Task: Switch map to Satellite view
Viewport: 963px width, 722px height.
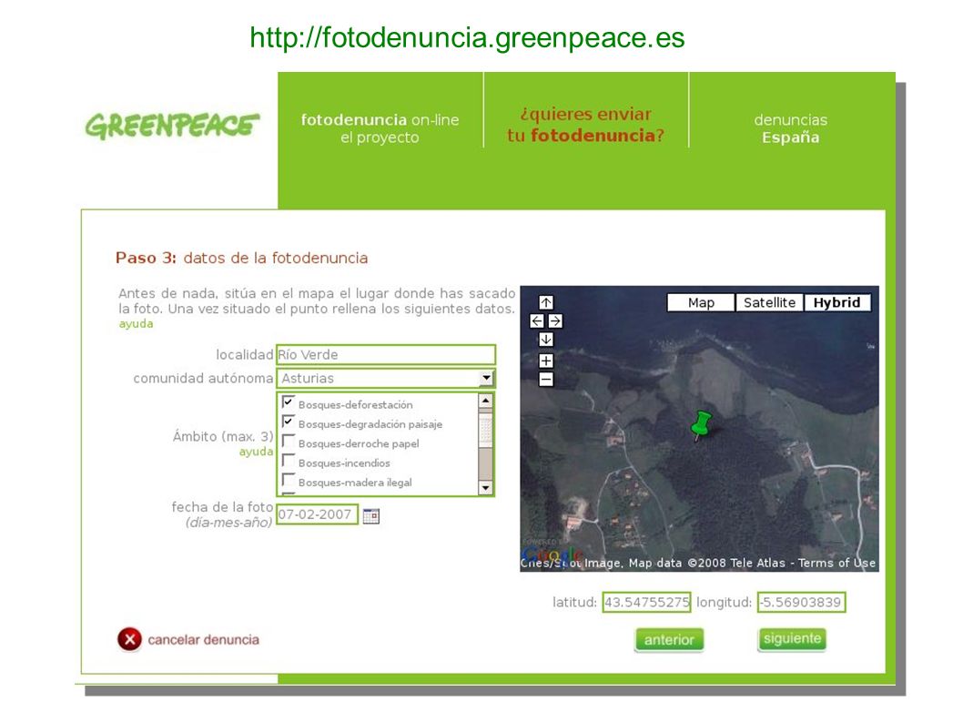Action: tap(769, 302)
